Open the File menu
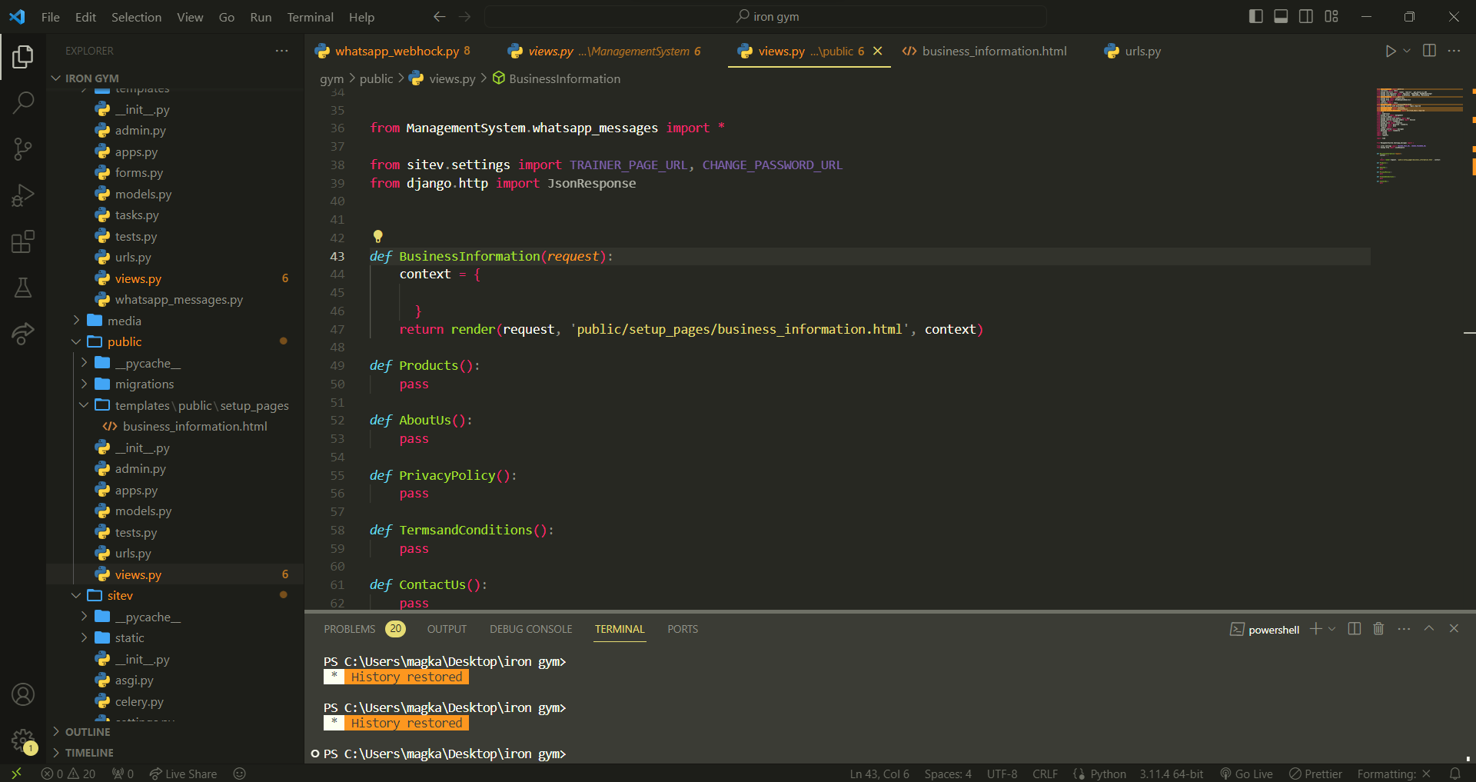 (x=50, y=17)
